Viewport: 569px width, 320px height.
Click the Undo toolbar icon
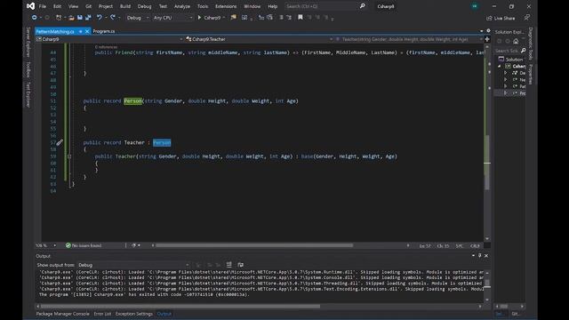click(99, 18)
